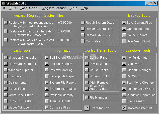Show System Information
Viewport: 159px width, 114px height.
(x=47, y=89)
